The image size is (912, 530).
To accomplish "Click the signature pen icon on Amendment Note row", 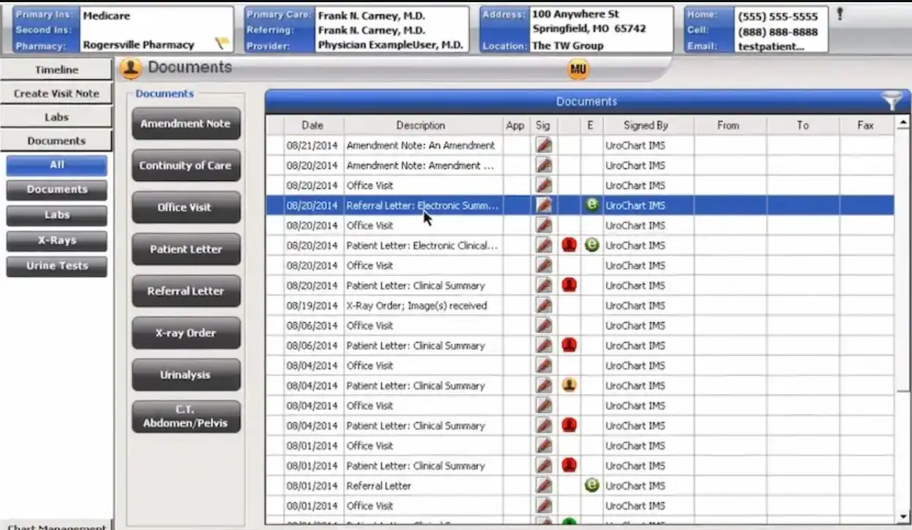I will pos(543,145).
